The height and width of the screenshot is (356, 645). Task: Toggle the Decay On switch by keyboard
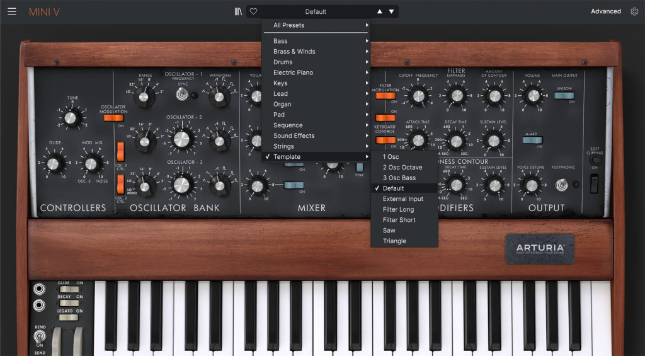(69, 303)
